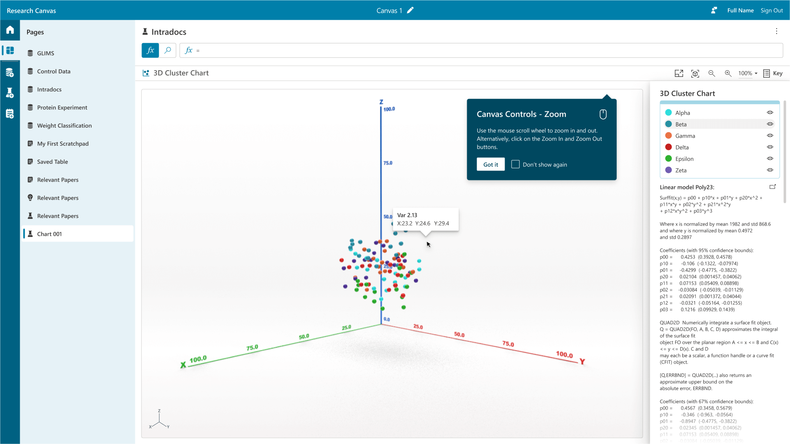Open the three-dot more options menu
The width and height of the screenshot is (790, 444).
coord(776,31)
